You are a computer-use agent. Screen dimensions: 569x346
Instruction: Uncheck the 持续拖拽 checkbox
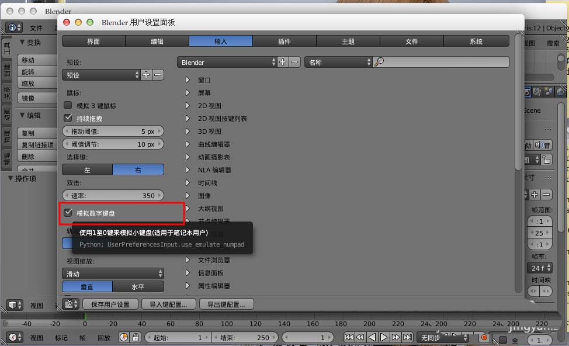pyautogui.click(x=68, y=118)
